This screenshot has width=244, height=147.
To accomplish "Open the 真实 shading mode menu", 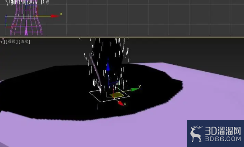I will [x=24, y=42].
